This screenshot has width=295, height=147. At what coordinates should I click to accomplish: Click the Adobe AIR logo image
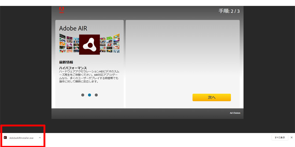(89, 44)
